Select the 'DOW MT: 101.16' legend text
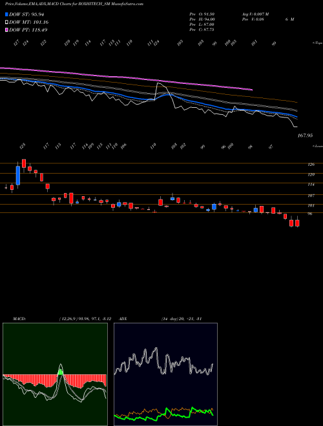The width and height of the screenshot is (323, 426). click(x=28, y=22)
